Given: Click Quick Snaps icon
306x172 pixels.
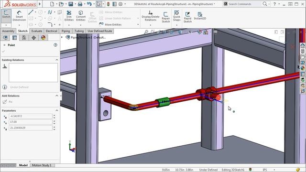Looking at the screenshot, I should [176, 16].
